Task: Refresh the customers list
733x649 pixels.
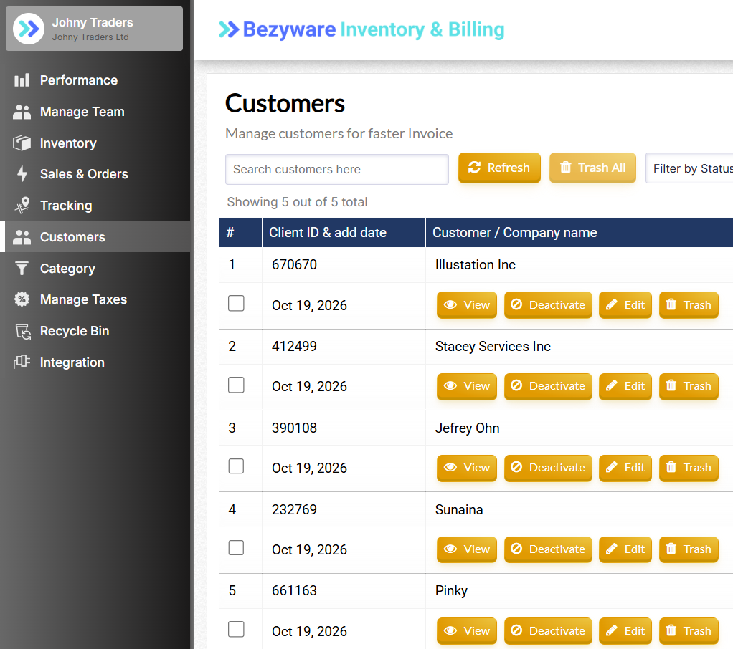Action: coord(499,168)
